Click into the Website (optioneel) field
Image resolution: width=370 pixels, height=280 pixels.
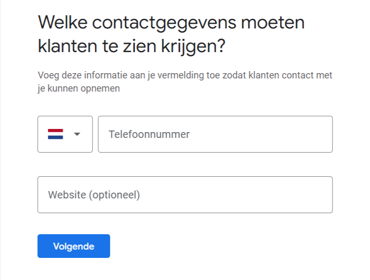185,195
